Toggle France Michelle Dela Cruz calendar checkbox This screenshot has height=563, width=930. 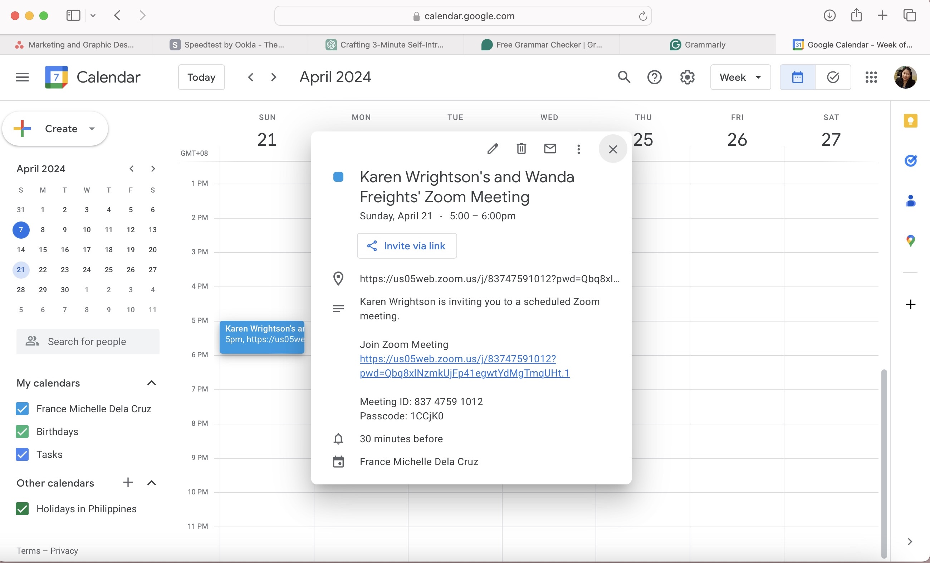coord(22,408)
